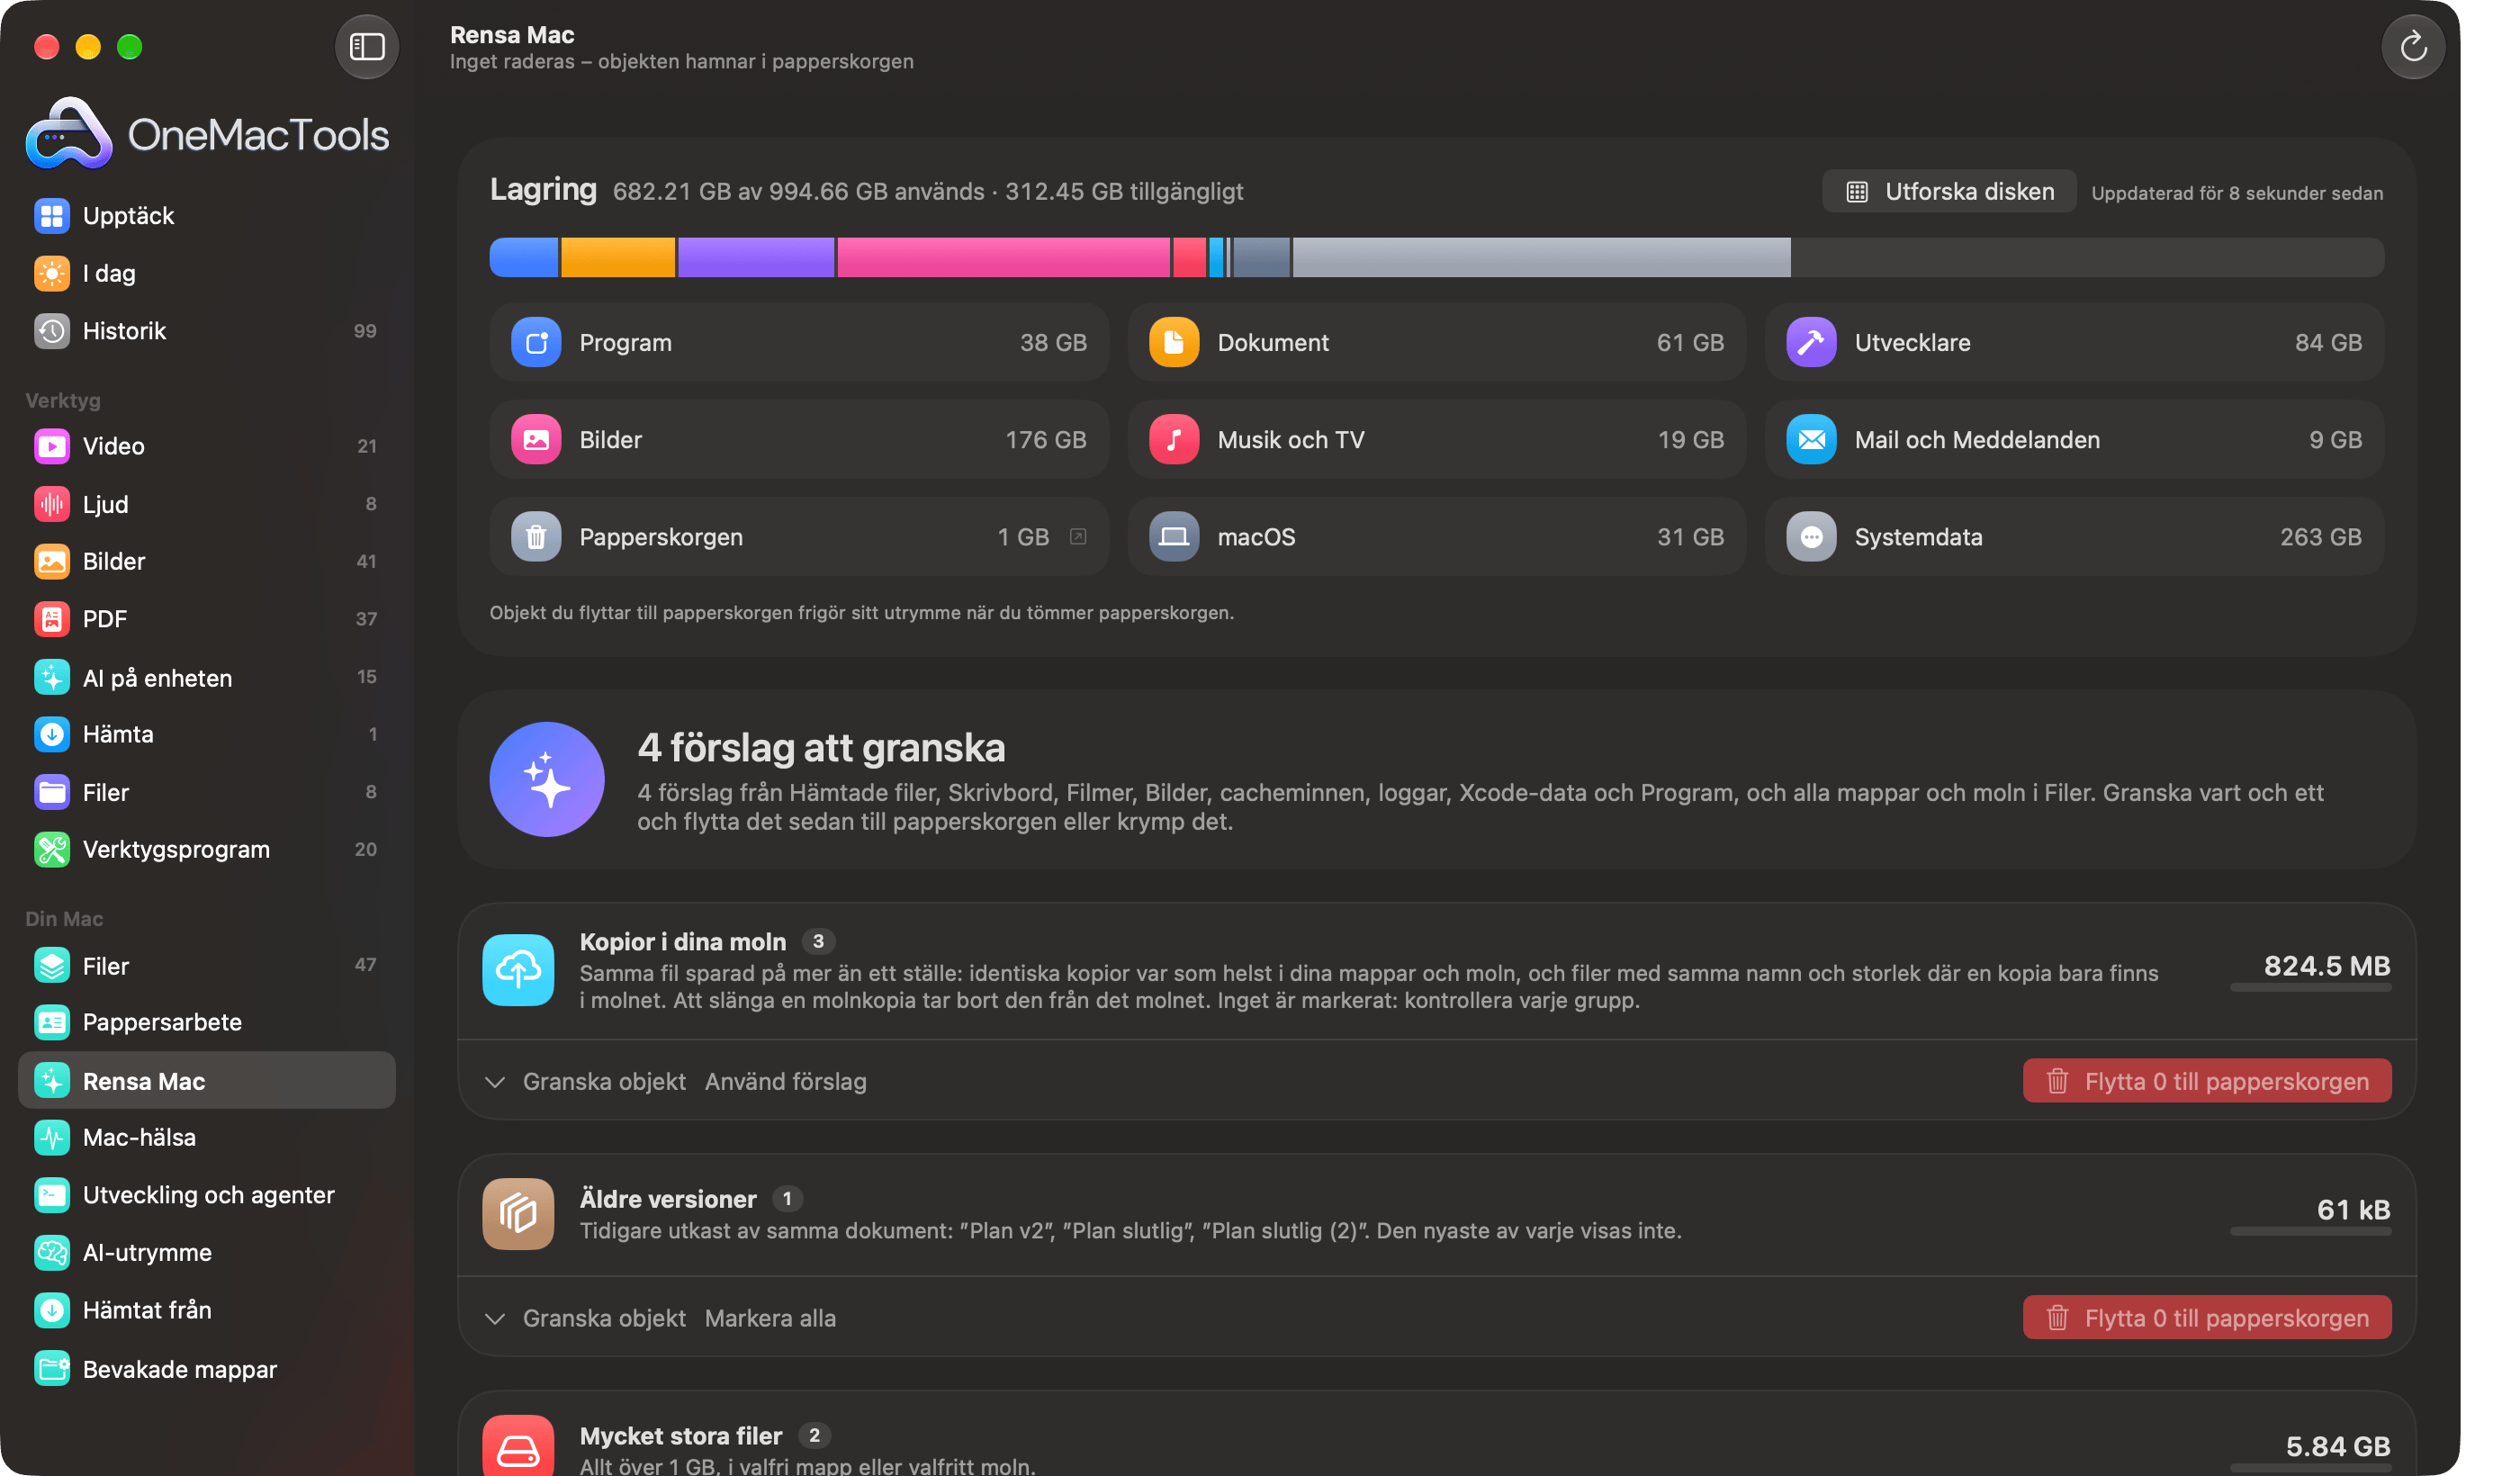Image resolution: width=2520 pixels, height=1476 pixels.
Task: Click the refresh icon at top right
Action: coord(2412,46)
